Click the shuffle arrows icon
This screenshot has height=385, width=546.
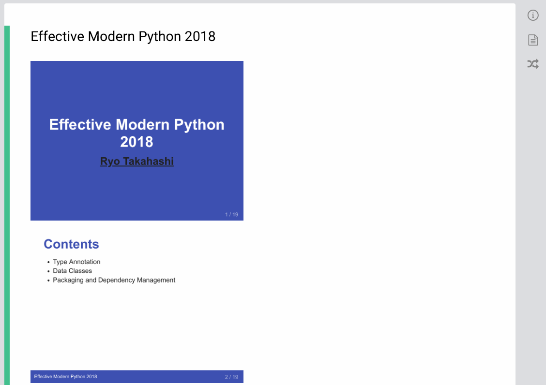pyautogui.click(x=533, y=64)
